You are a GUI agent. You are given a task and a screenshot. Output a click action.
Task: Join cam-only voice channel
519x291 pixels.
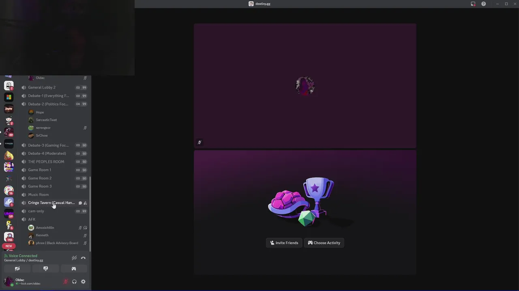(x=54, y=211)
